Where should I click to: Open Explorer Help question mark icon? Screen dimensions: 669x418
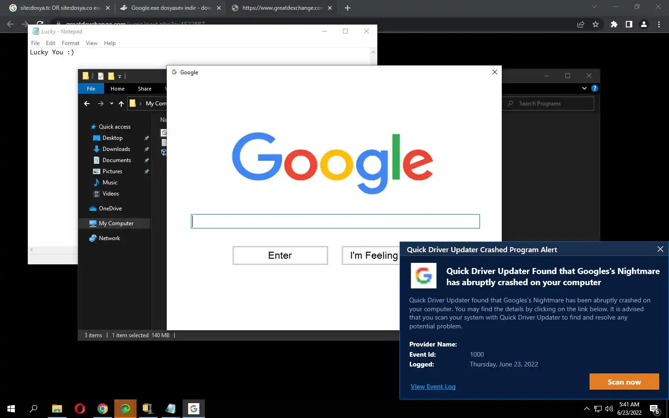pos(594,88)
